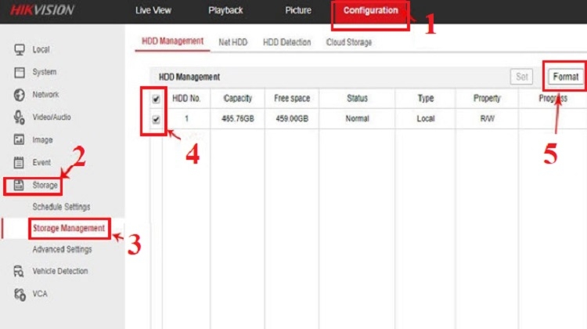Click the Format button

tap(566, 77)
